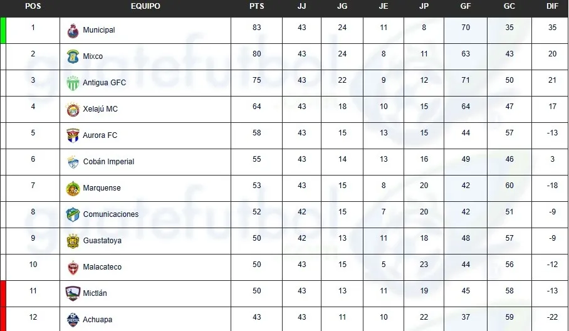Sort table by PTS column header
Screen dimensions: 569x331
pos(256,6)
